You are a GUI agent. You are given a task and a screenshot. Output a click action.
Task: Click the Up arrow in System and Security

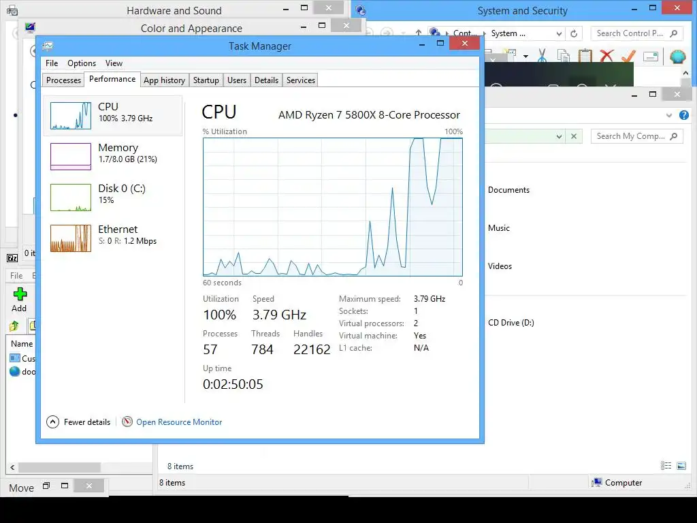point(419,33)
